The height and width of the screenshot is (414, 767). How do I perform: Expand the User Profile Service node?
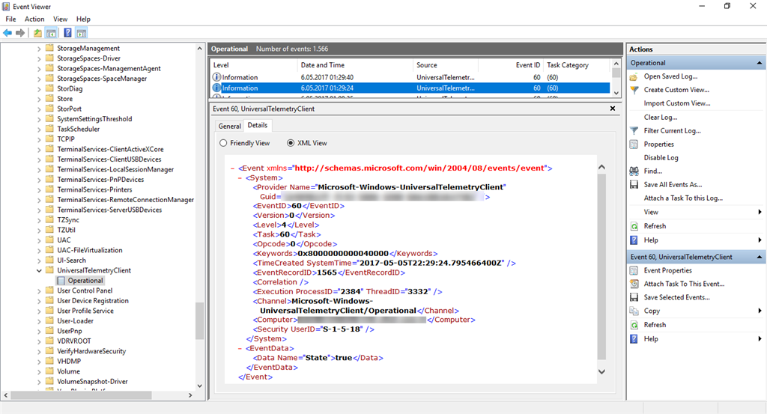(39, 311)
